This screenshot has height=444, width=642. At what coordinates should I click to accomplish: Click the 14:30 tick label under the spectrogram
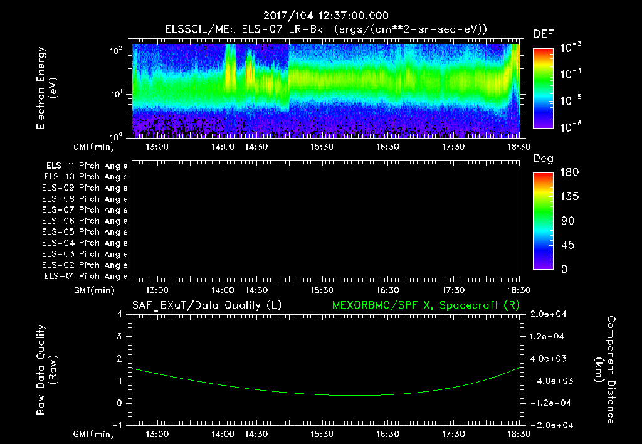pos(256,147)
